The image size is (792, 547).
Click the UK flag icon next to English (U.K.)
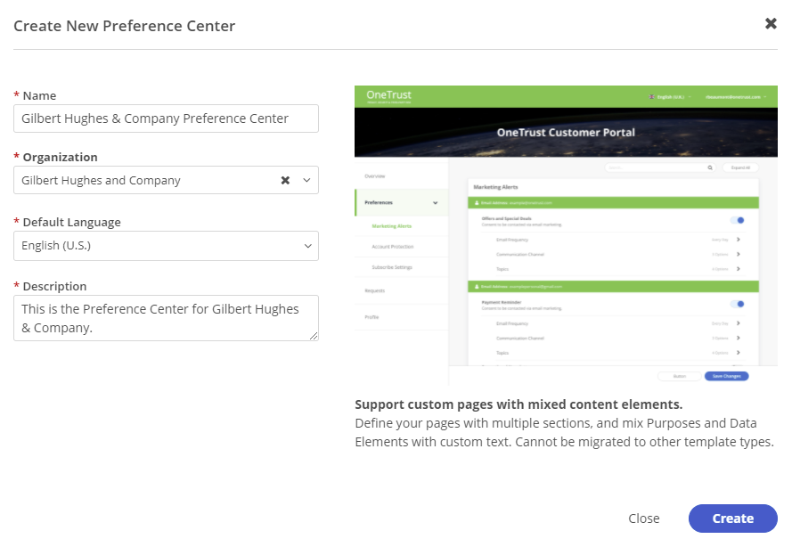tap(651, 96)
